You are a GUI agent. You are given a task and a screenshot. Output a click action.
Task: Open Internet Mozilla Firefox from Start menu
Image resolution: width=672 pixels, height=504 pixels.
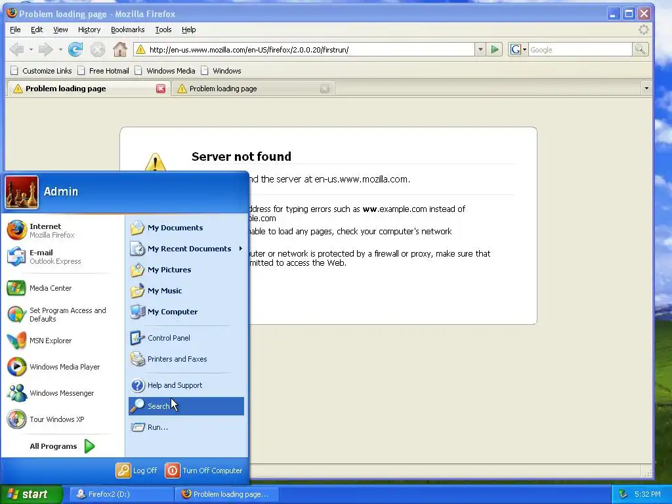(62, 230)
